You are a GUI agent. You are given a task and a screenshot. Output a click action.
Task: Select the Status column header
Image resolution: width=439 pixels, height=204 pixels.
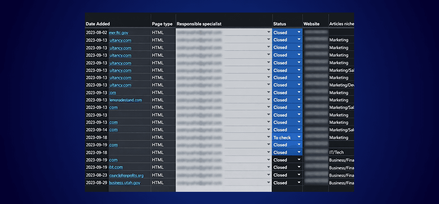click(279, 24)
